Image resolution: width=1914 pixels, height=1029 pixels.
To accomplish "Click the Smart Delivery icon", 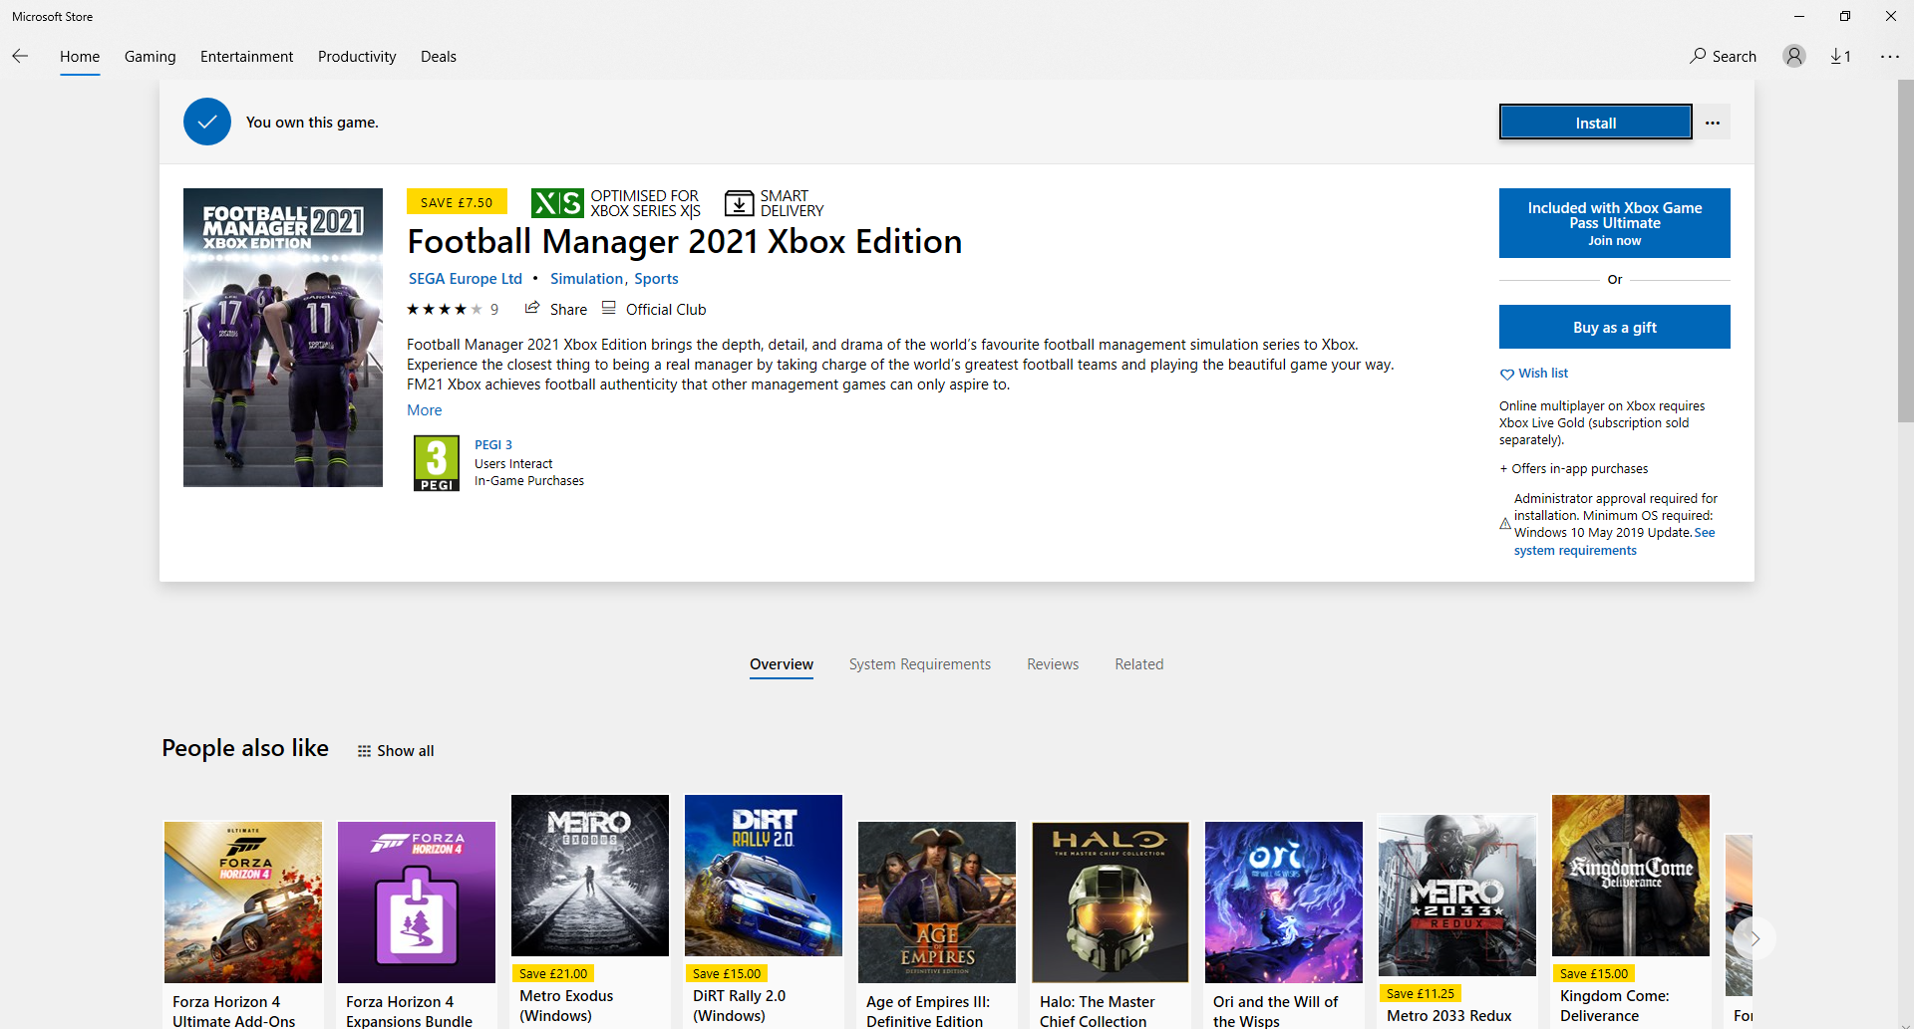I will [x=739, y=203].
